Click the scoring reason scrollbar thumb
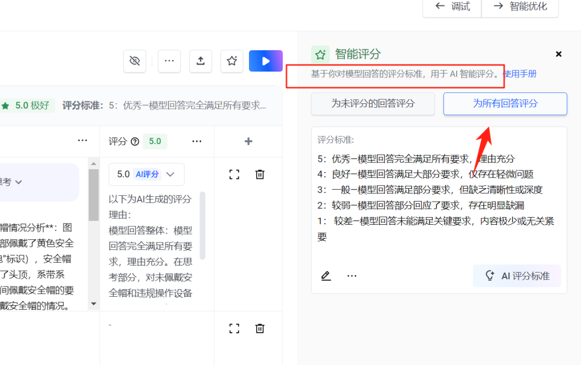The width and height of the screenshot is (581, 365). point(202,225)
